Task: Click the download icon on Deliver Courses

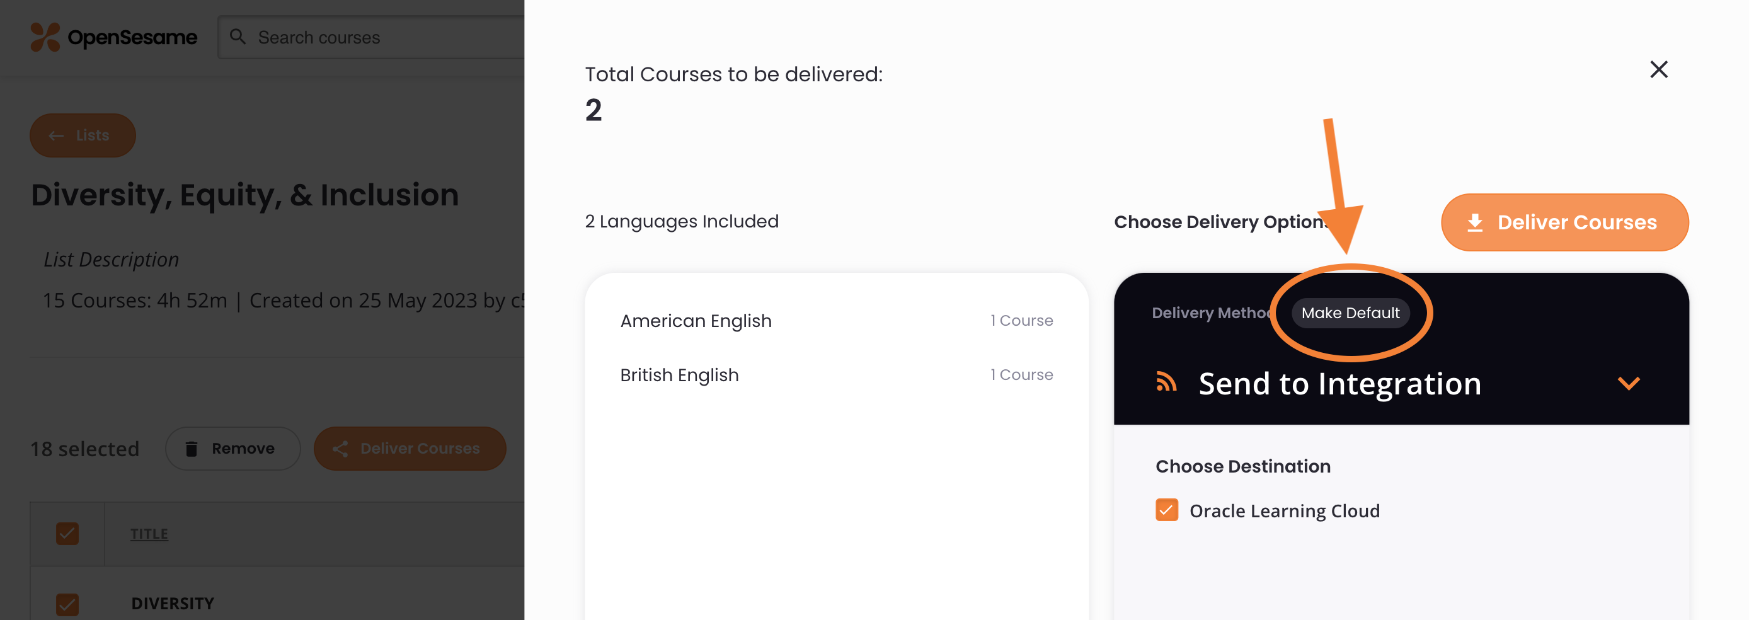Action: tap(1474, 223)
